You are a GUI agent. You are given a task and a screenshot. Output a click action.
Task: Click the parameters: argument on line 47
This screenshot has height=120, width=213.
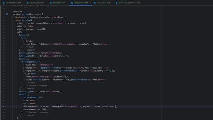click(108, 107)
